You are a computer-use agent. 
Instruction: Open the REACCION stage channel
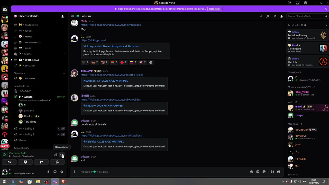[40, 91]
